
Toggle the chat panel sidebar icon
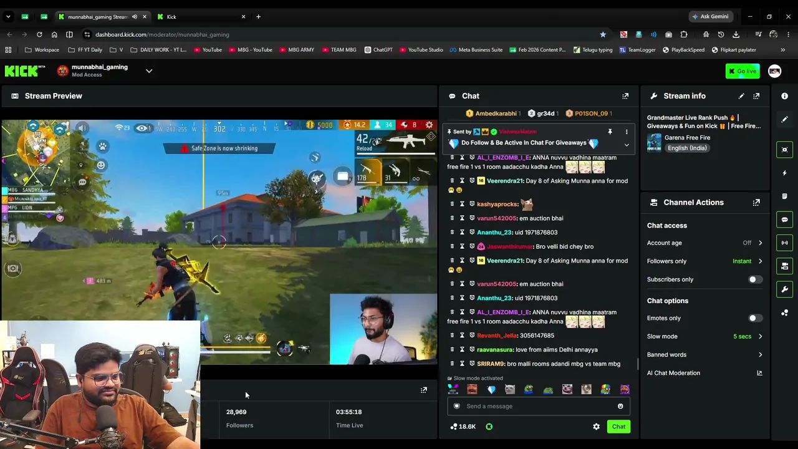[x=785, y=220]
